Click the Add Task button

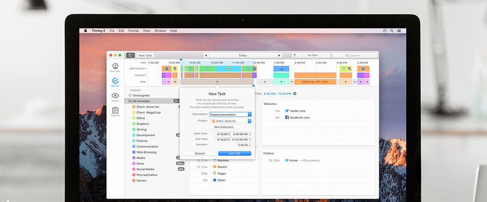tap(234, 153)
